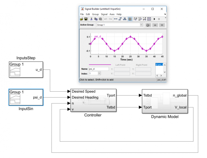This screenshot has width=207, height=158.
Task: Select the InputsStep signal builder block
Action: coord(26,69)
